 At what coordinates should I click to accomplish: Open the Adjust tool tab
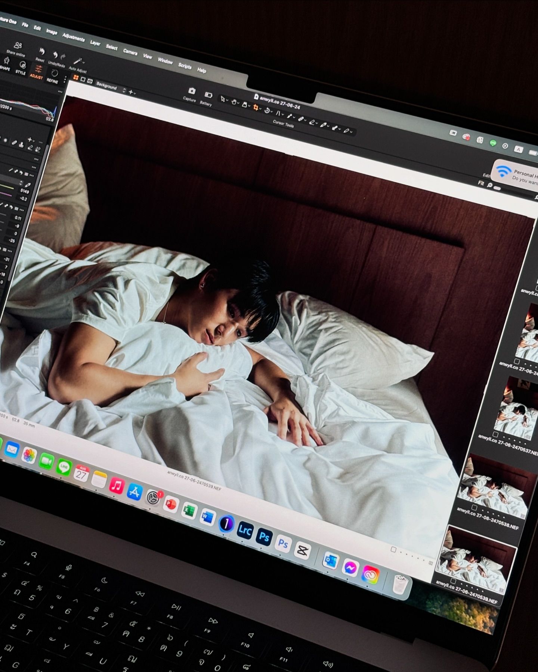37,72
